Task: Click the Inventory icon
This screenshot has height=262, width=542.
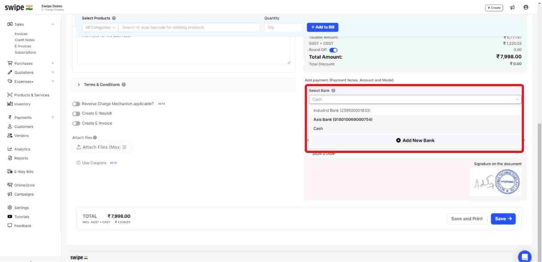Action: click(x=10, y=104)
